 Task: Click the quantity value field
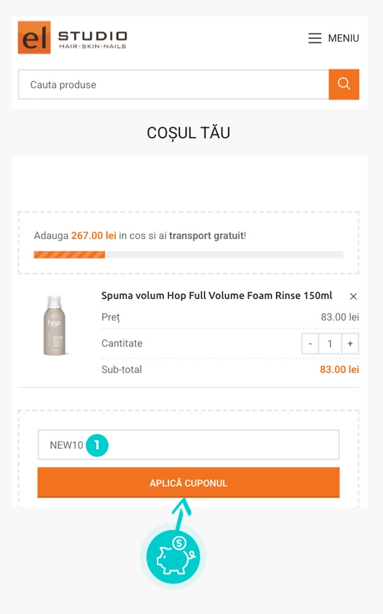point(330,344)
